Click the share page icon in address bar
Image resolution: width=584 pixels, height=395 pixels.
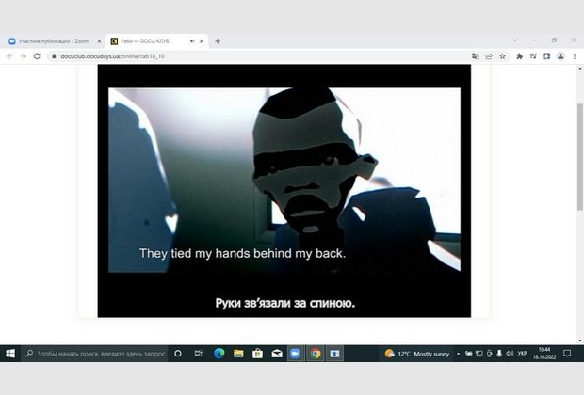[489, 56]
